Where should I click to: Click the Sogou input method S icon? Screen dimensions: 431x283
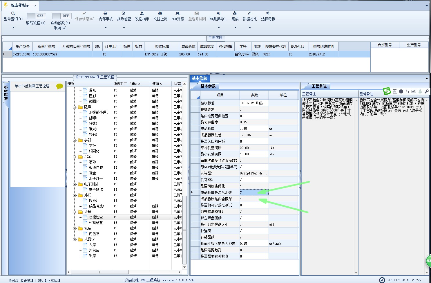click(x=387, y=91)
